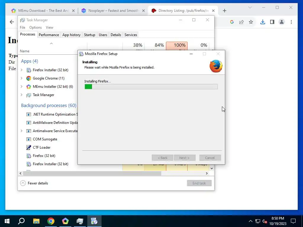
Task: Click the Installing Firefox progress bar
Action: click(x=151, y=87)
